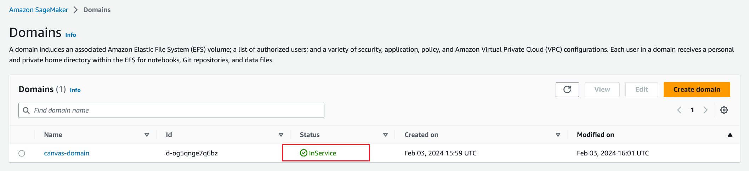Image resolution: width=749 pixels, height=171 pixels.
Task: Sort by Id column arrow
Action: 281,135
